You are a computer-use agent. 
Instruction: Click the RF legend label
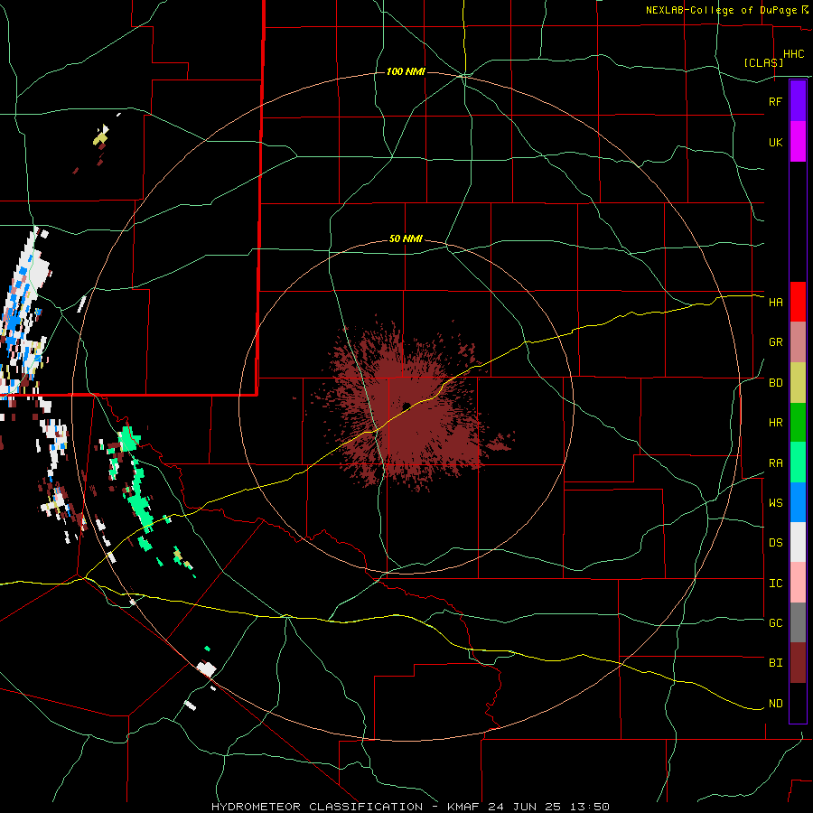776,101
